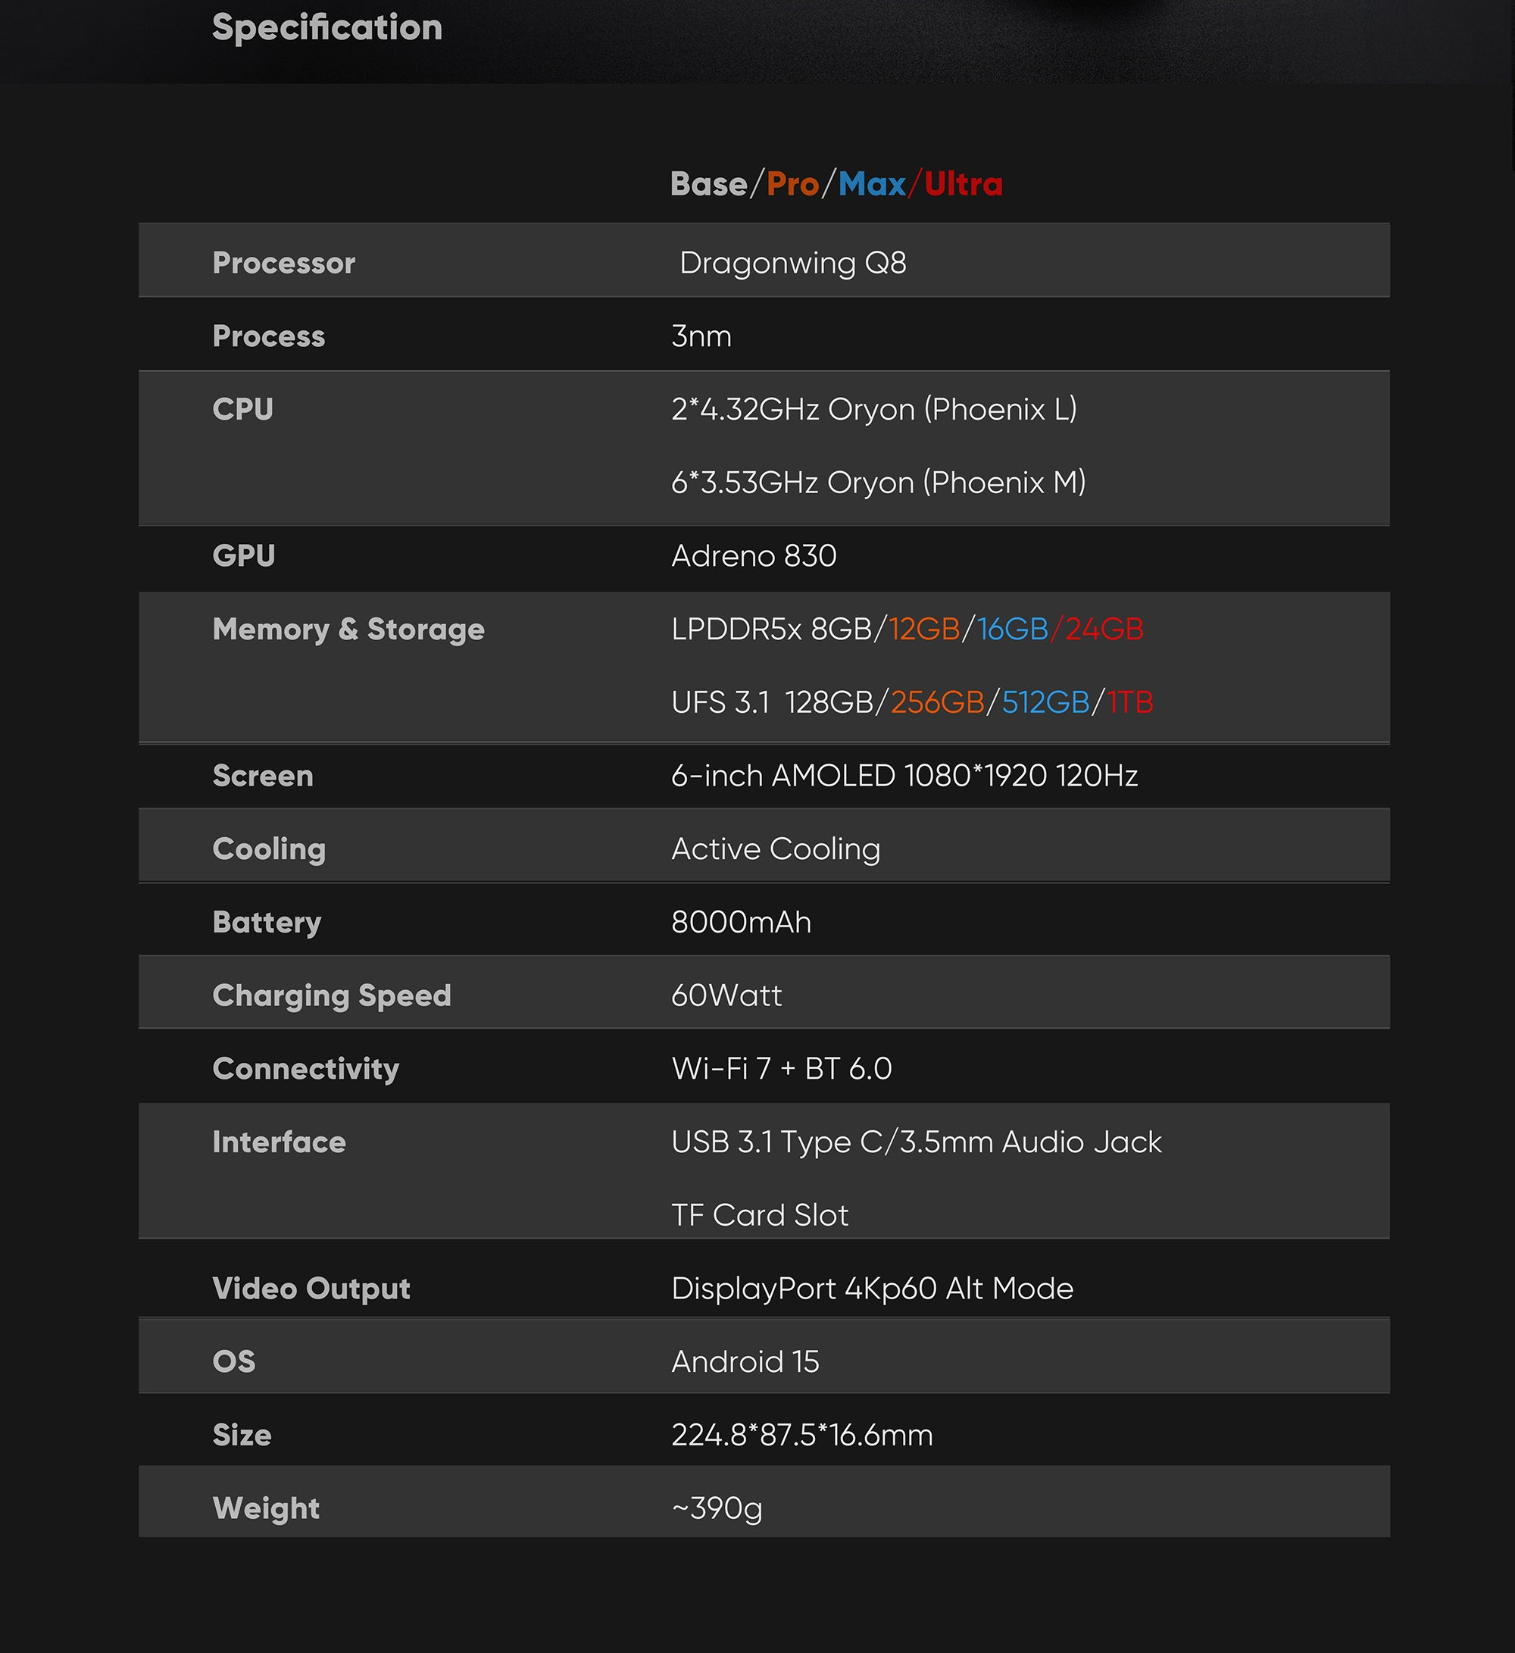Viewport: 1515px width, 1653px height.
Task: Click the Dragonwing Q8 value
Action: [x=793, y=263]
